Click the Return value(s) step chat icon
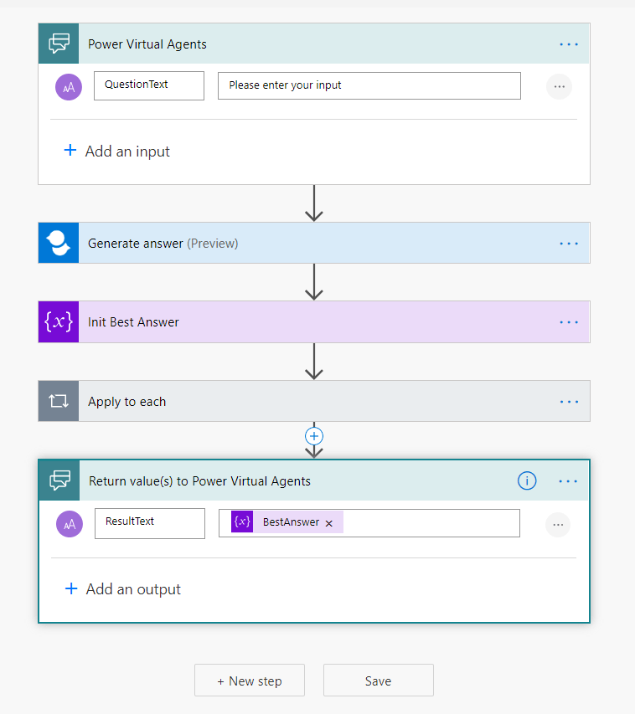The image size is (635, 714). [59, 480]
